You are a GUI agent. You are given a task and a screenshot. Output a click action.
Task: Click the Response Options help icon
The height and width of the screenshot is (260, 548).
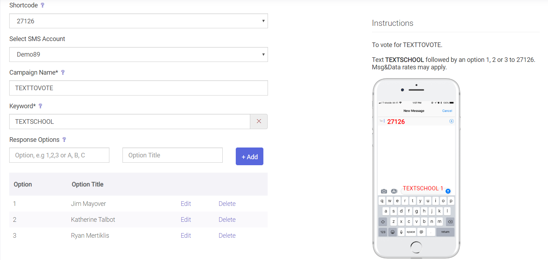tap(64, 140)
